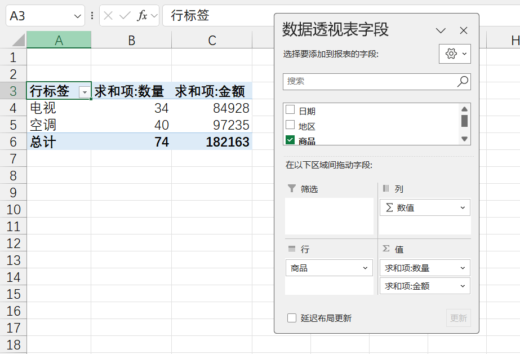Select column C header
Image resolution: width=520 pixels, height=354 pixels.
point(212,40)
